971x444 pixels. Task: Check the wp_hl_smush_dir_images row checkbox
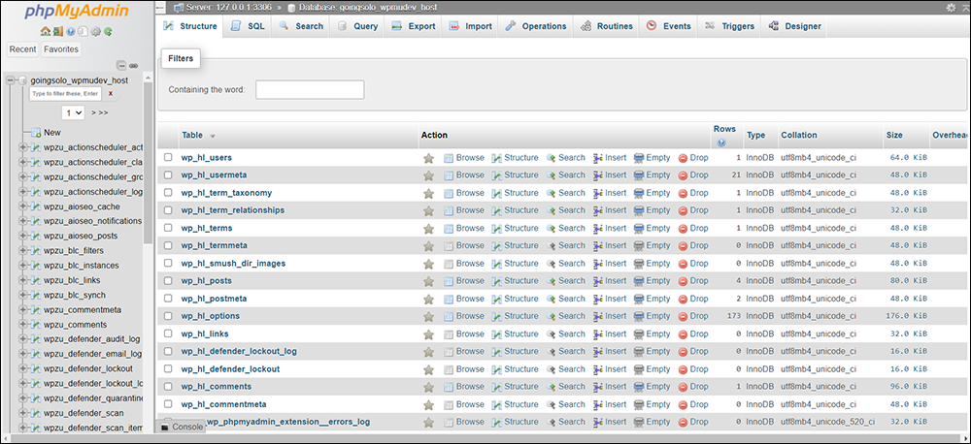coord(168,264)
